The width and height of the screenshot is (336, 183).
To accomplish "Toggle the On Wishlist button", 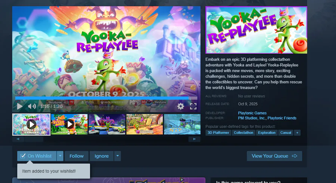I will [x=37, y=156].
